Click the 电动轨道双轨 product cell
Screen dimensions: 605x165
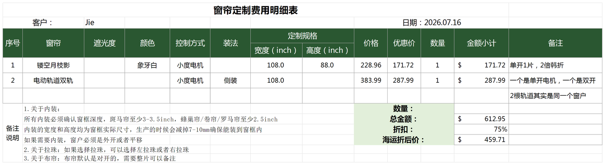(54, 81)
